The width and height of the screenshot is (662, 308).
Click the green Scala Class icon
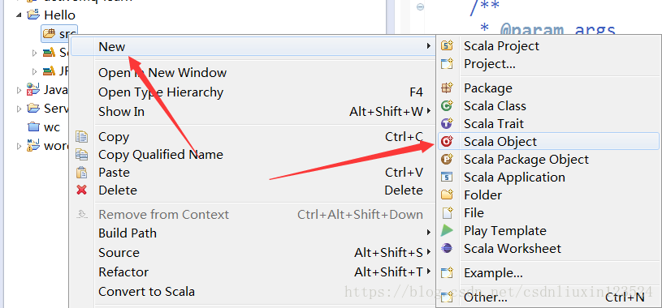pos(447,105)
